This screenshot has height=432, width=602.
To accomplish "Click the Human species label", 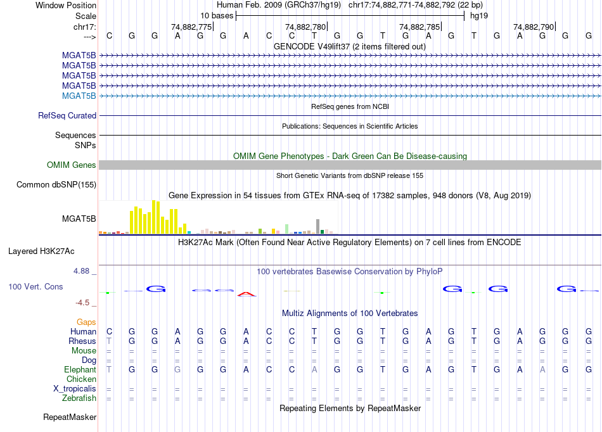I will point(83,332).
